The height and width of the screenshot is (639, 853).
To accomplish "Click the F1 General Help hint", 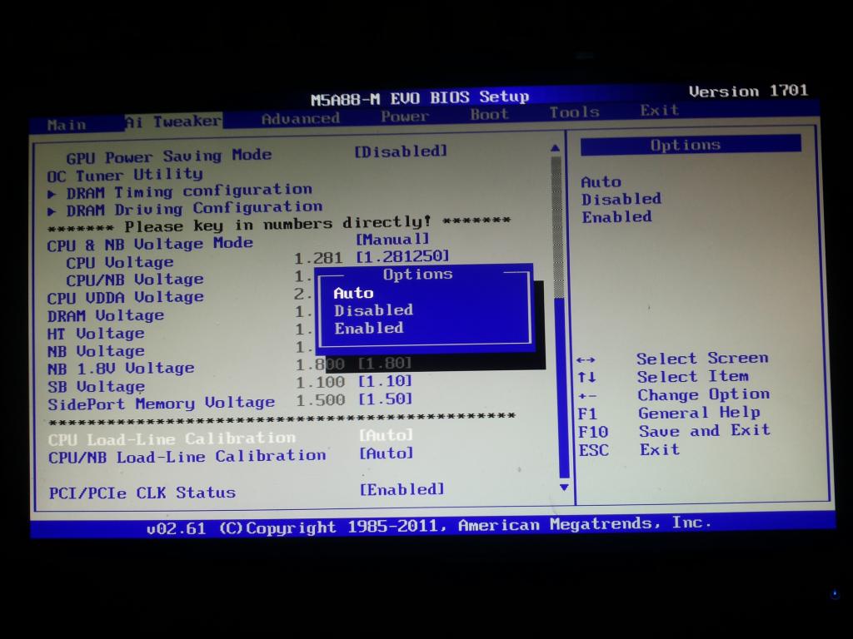I will (669, 414).
